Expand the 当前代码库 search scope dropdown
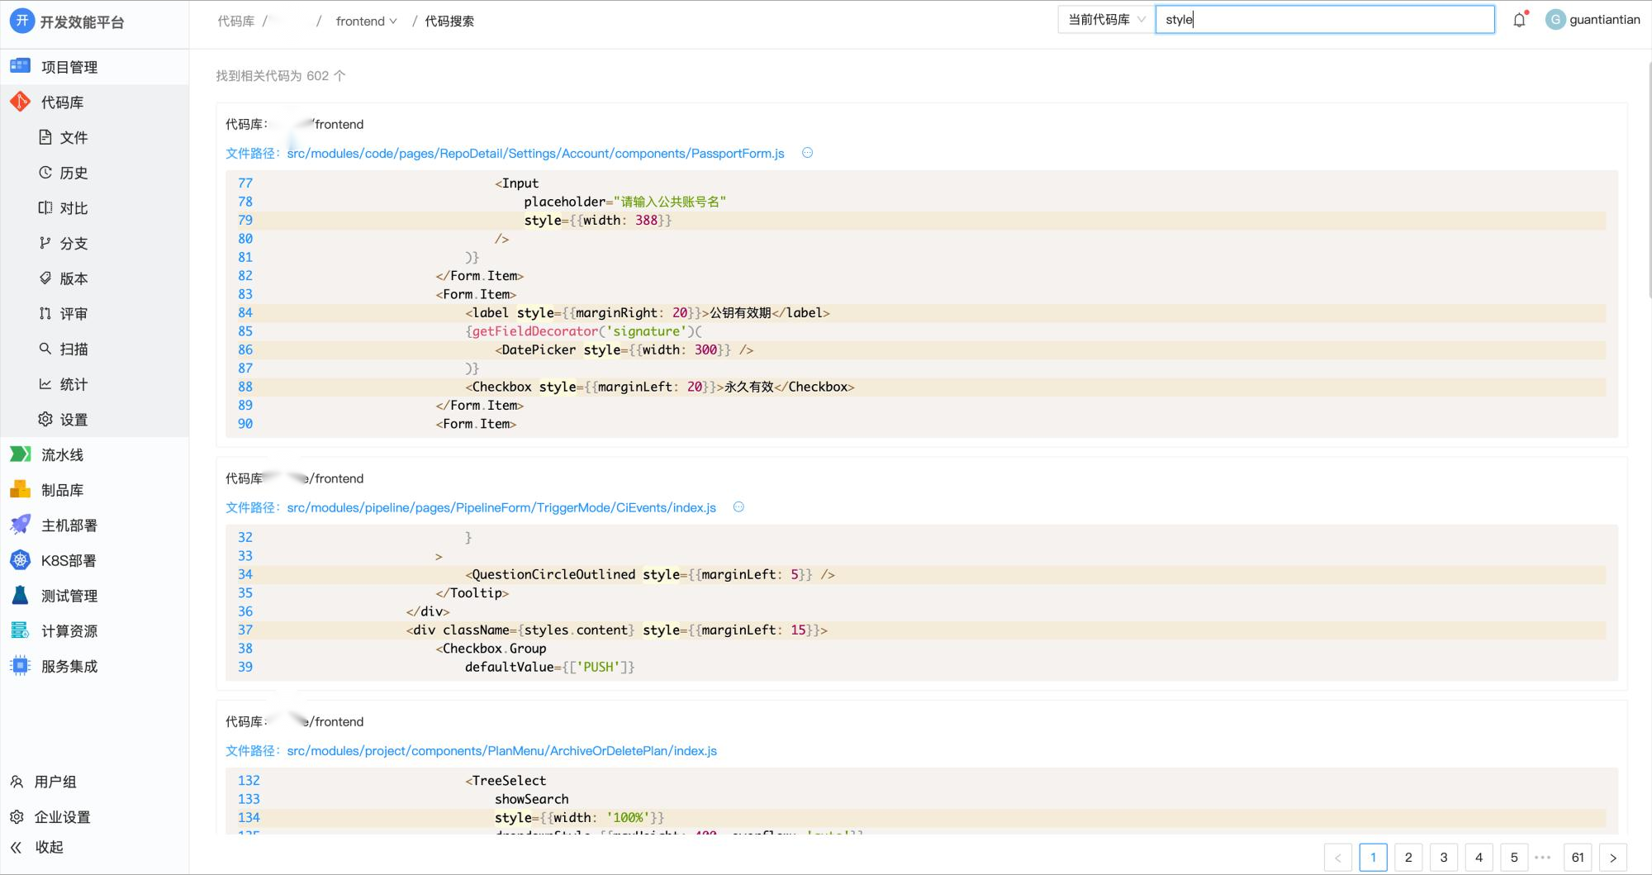This screenshot has width=1652, height=875. [x=1106, y=20]
